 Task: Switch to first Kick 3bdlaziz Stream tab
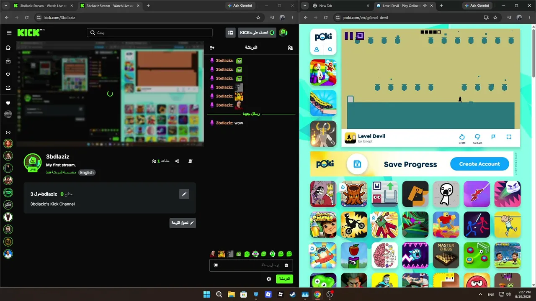click(43, 6)
